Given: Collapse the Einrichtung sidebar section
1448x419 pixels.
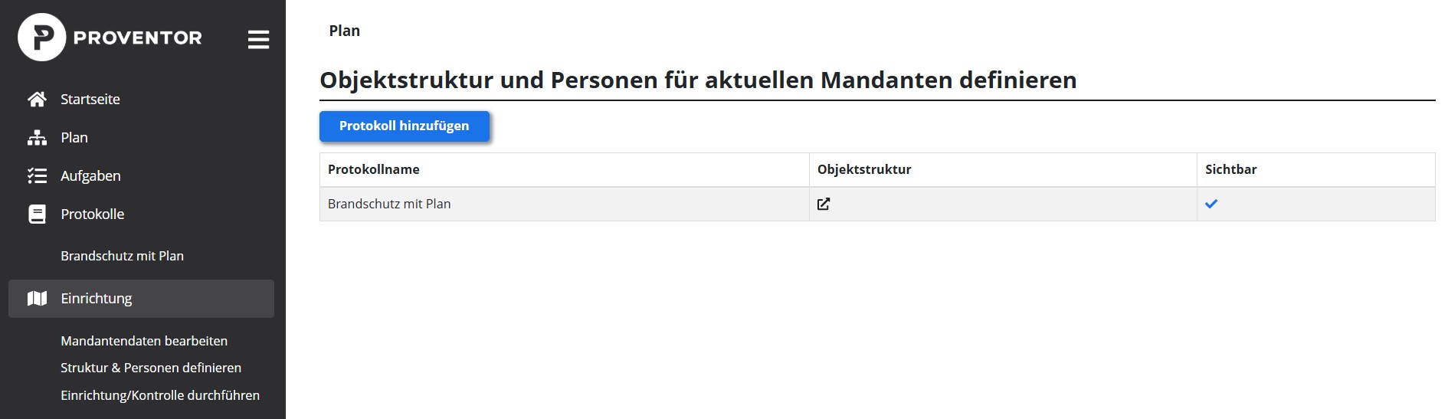Looking at the screenshot, I should coord(97,299).
